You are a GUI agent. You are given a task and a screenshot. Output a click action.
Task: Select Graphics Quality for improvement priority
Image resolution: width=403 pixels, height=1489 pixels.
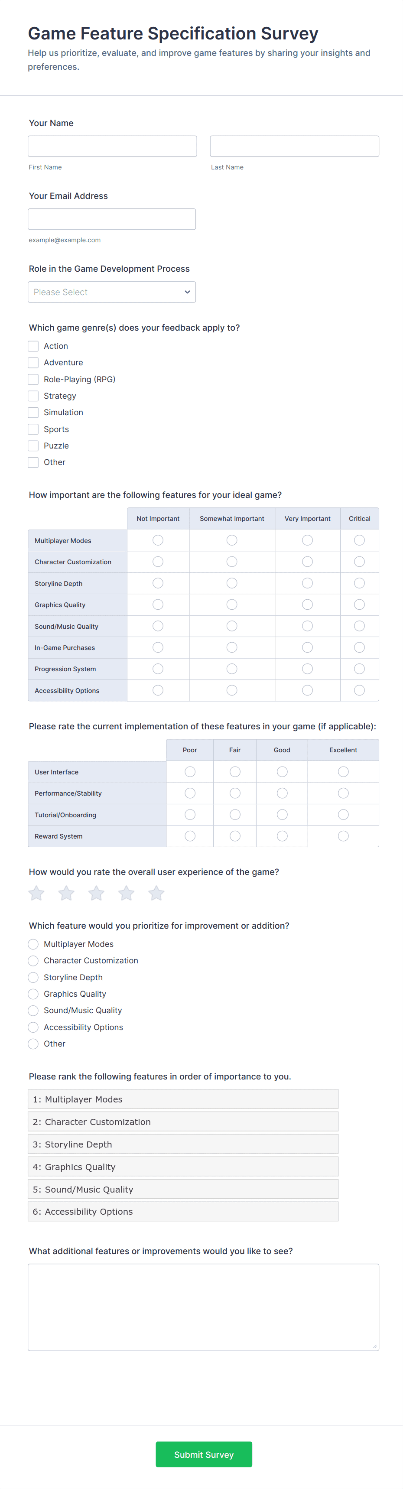pyautogui.click(x=33, y=994)
